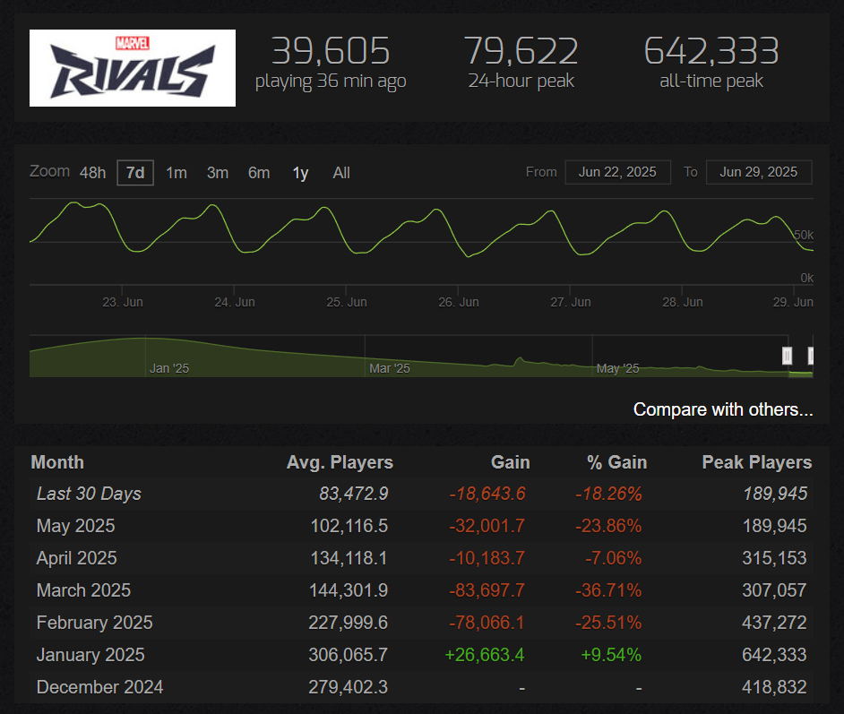Click the Peak Players column header

click(x=757, y=462)
